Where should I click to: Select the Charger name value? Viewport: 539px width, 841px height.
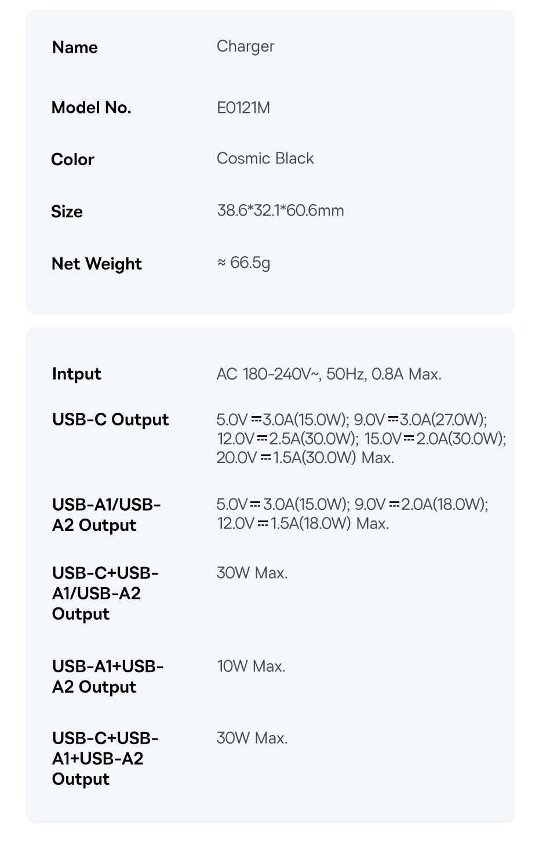click(245, 46)
